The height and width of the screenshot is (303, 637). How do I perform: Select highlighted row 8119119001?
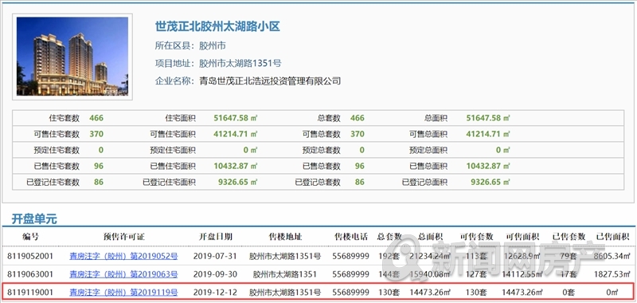(x=318, y=292)
